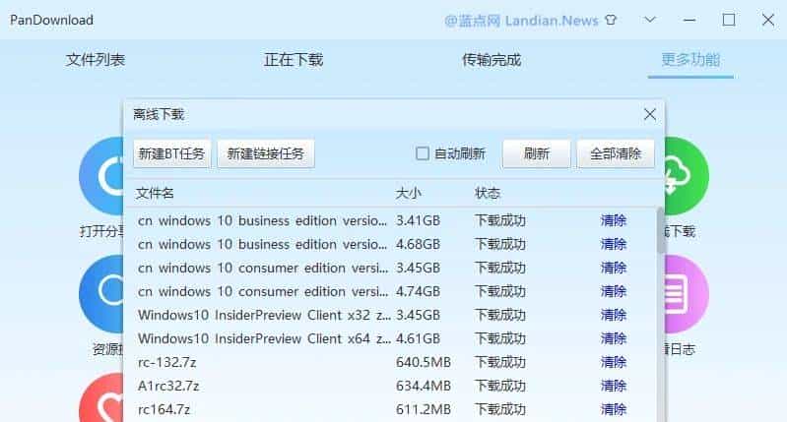Clear the 4.68GB business edition task
Image resolution: width=787 pixels, height=422 pixels.
click(614, 244)
